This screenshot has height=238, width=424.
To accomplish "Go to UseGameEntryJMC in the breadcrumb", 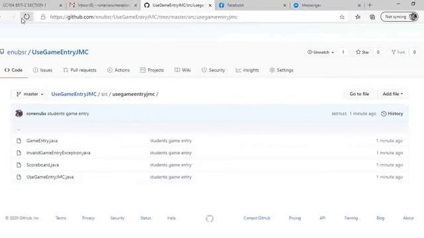I will click(x=74, y=94).
